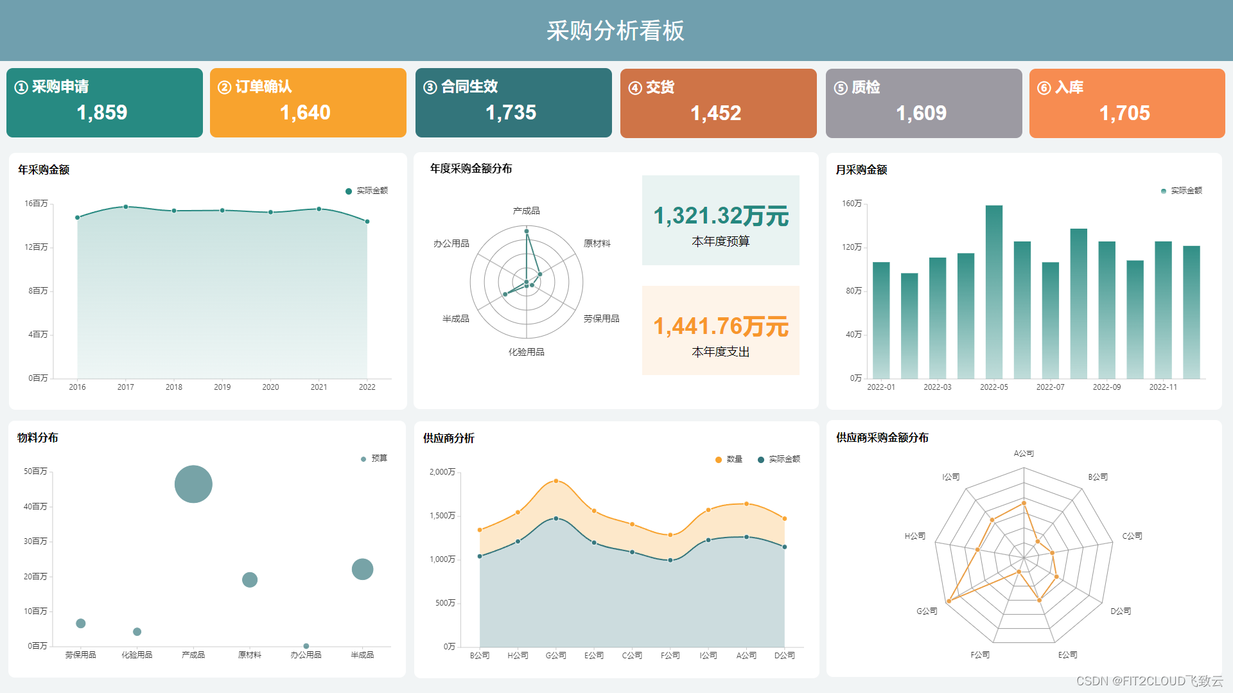Click the 采购分析看板 dashboard title
This screenshot has width=1233, height=693.
(616, 30)
